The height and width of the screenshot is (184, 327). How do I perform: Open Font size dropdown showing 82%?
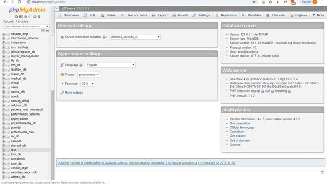[x=87, y=84]
